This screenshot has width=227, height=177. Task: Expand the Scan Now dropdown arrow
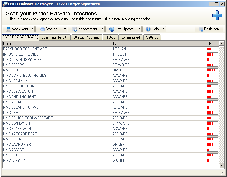[32, 29]
